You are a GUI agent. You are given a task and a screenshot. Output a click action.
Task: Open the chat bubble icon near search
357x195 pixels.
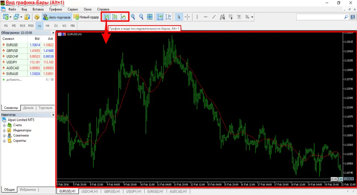tap(353, 17)
